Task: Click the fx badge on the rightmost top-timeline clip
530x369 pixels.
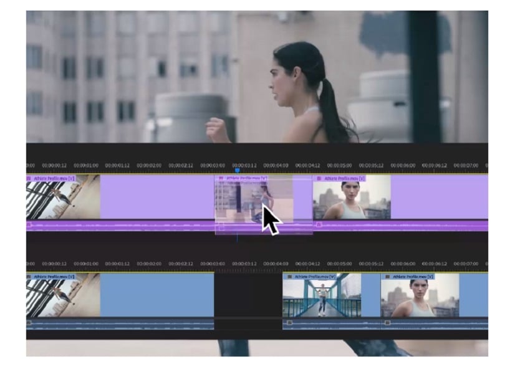Action: coord(319,179)
